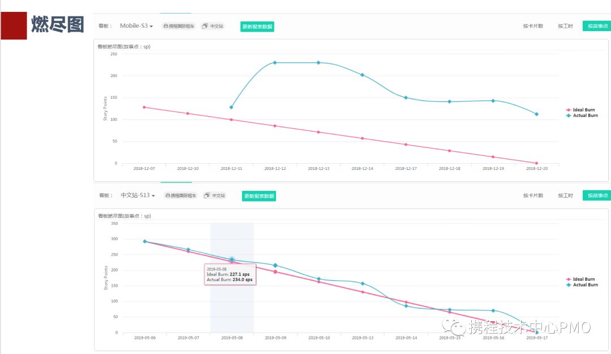Toggle Ideal Burn series in lower chart legend

tap(580, 279)
